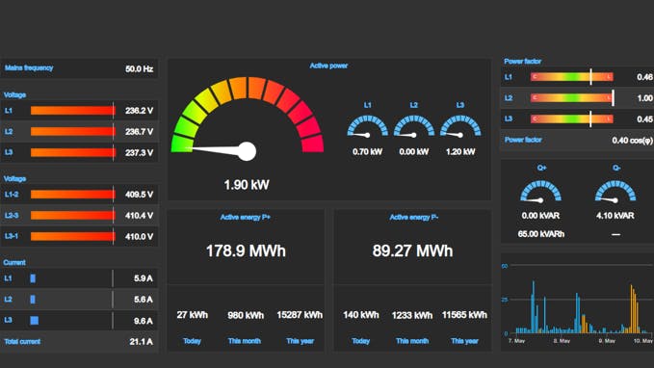Click the 9. May chart axis label

(607, 341)
